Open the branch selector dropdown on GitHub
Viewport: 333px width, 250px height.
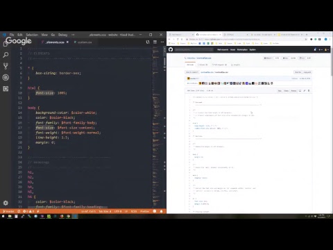point(192,72)
